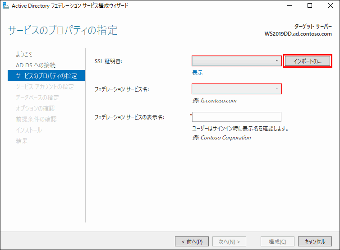Select 結果 step in sidebar
The image size is (340, 250).
coord(22,141)
